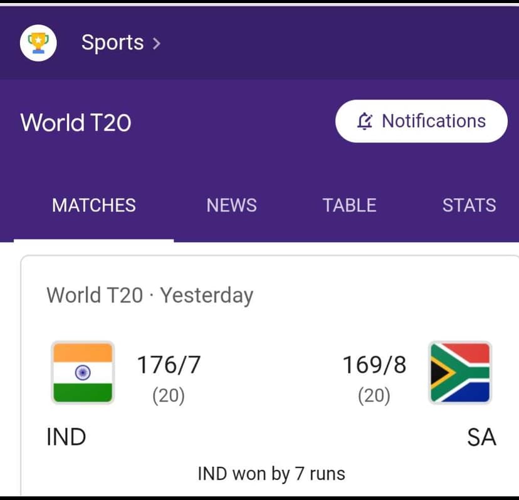The height and width of the screenshot is (500, 519).
Task: Select South Africa's score 169/8
Action: click(x=374, y=365)
